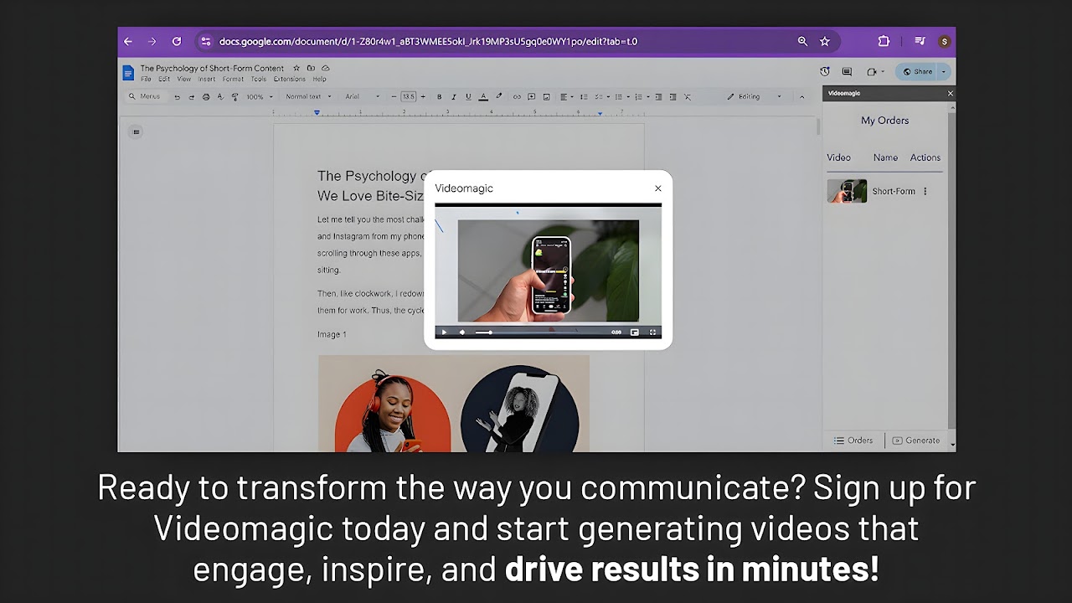
Task: Open the 100% zoom dropdown
Action: click(259, 97)
